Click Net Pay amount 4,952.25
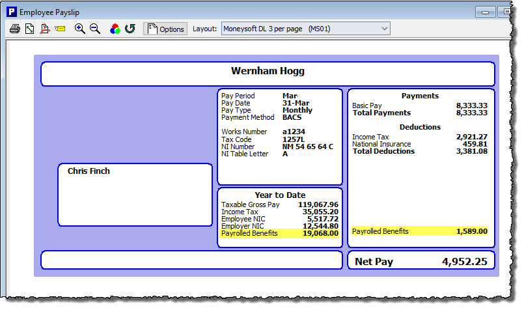 [465, 262]
